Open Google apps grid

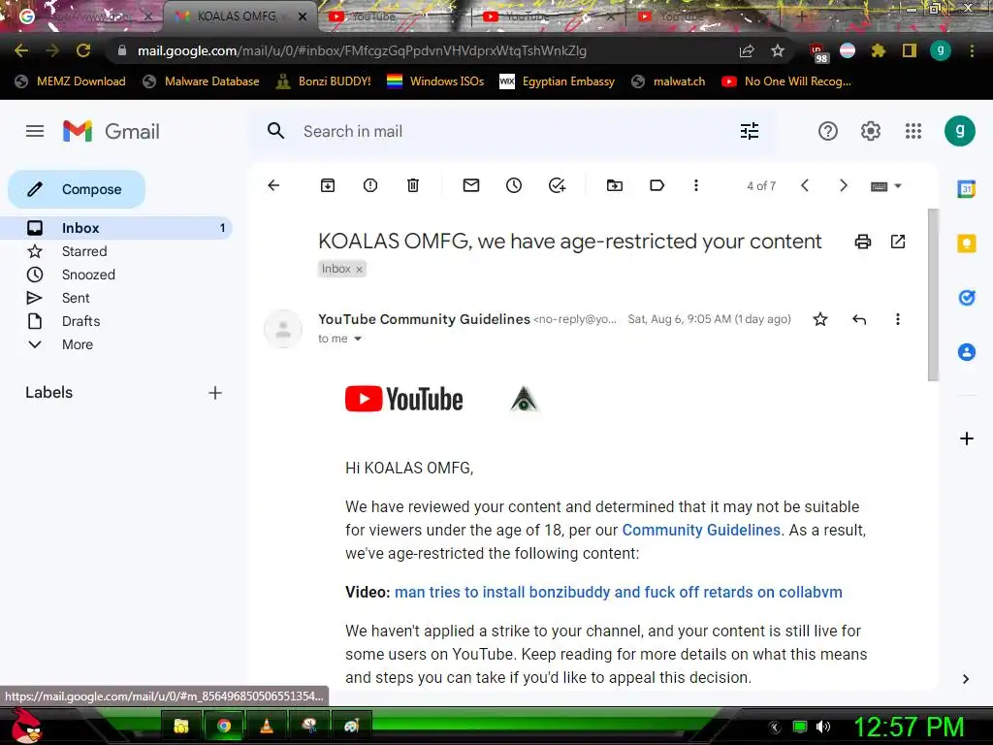pos(913,131)
